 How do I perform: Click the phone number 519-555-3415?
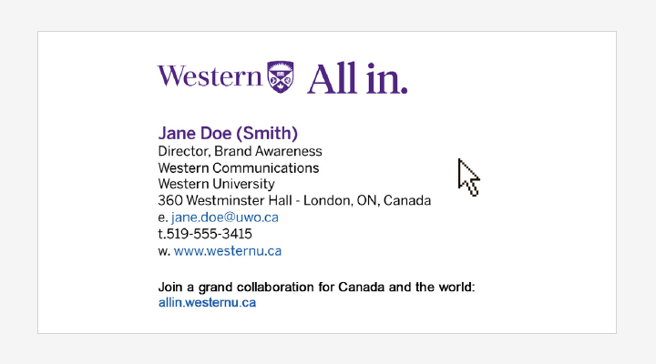click(210, 234)
